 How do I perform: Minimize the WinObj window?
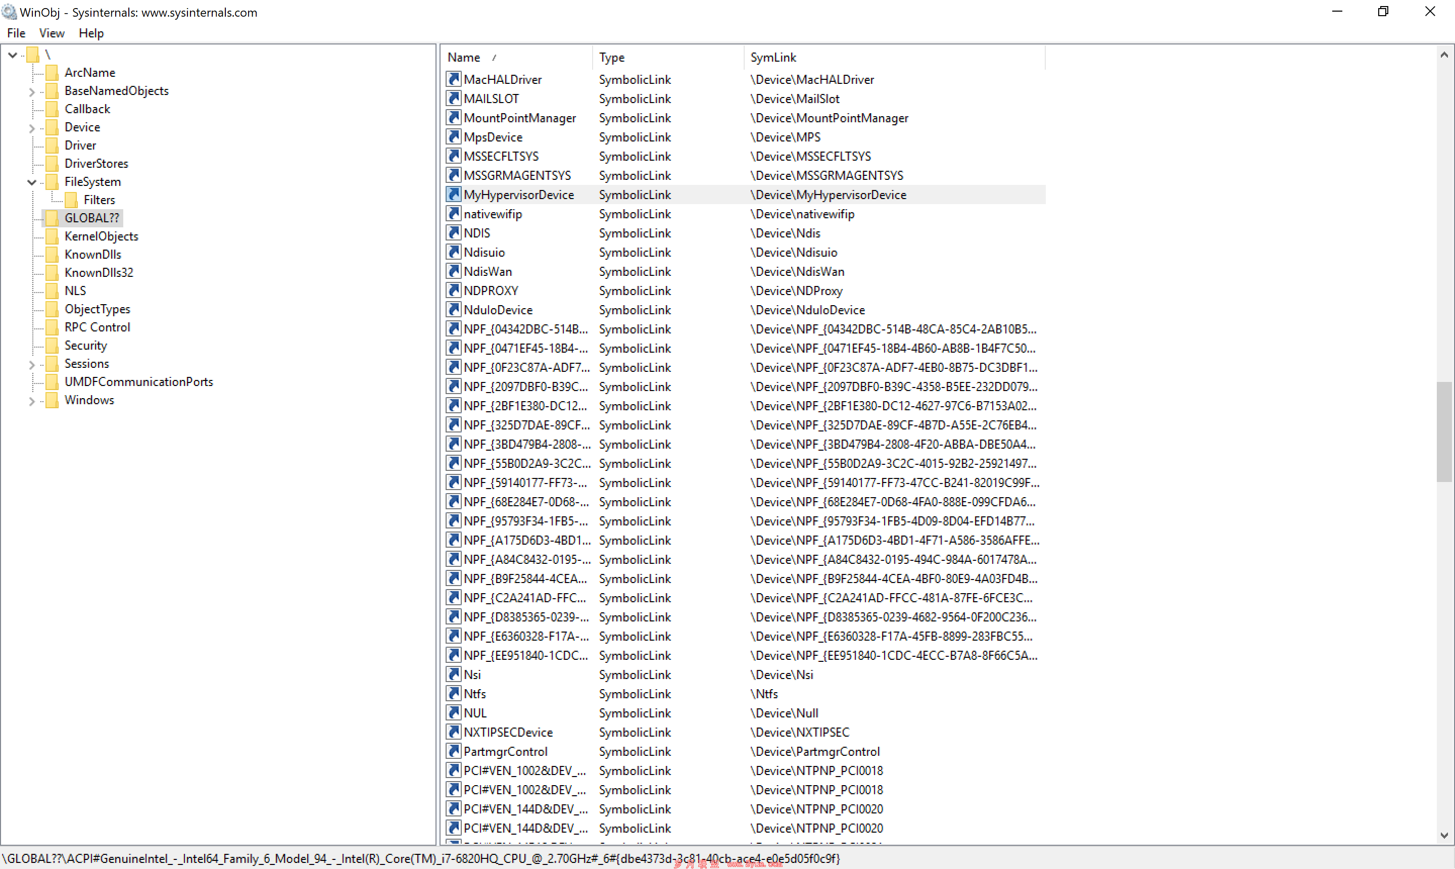(1337, 12)
